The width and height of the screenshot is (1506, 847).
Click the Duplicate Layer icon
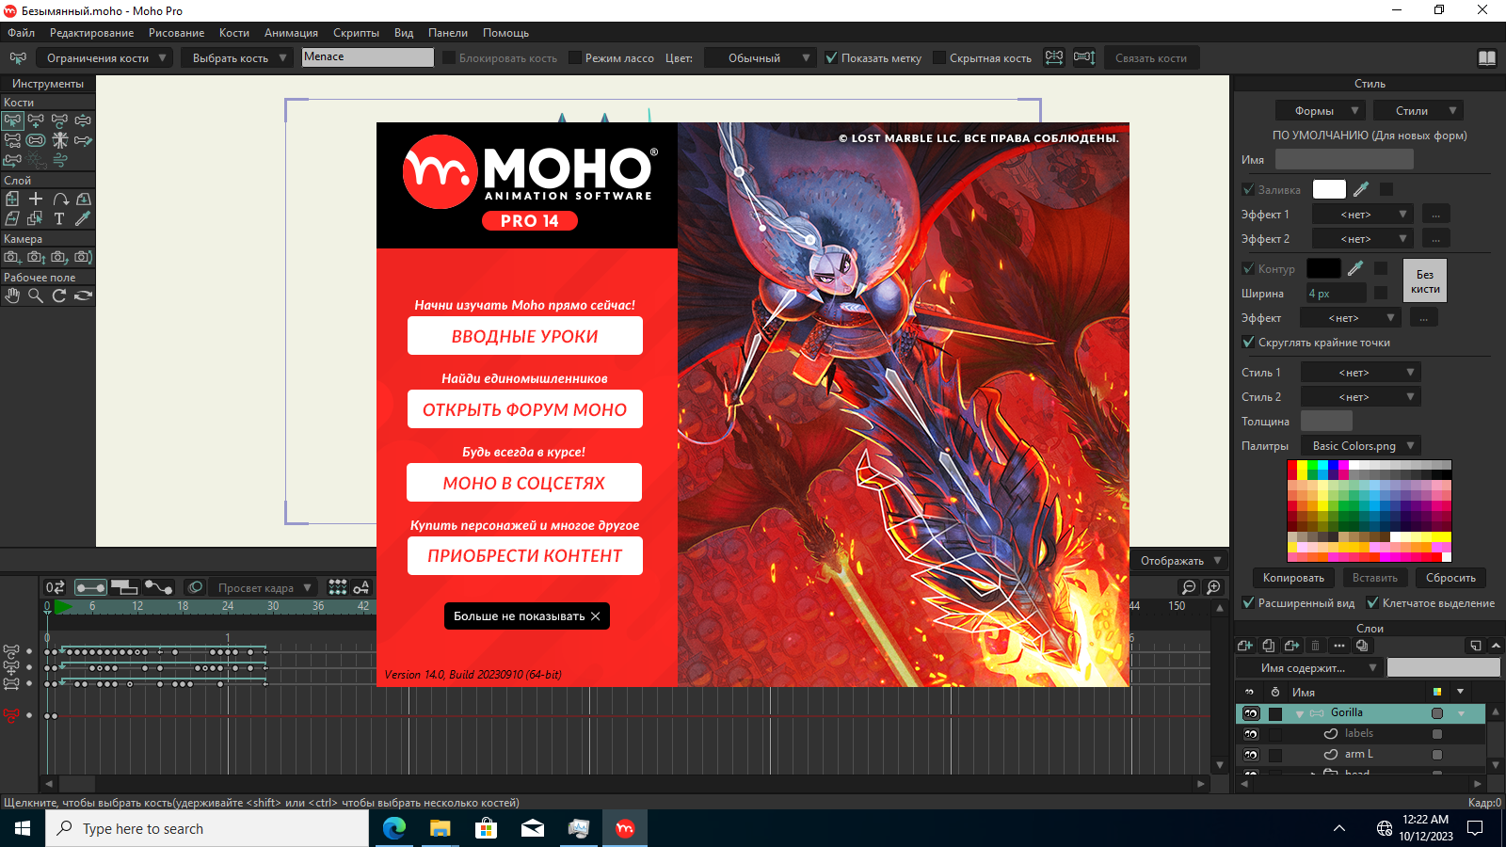(1269, 646)
